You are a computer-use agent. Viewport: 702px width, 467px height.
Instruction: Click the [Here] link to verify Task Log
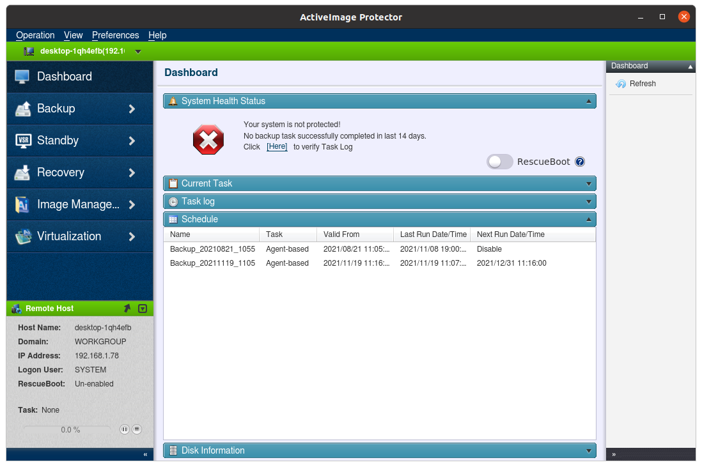point(277,147)
